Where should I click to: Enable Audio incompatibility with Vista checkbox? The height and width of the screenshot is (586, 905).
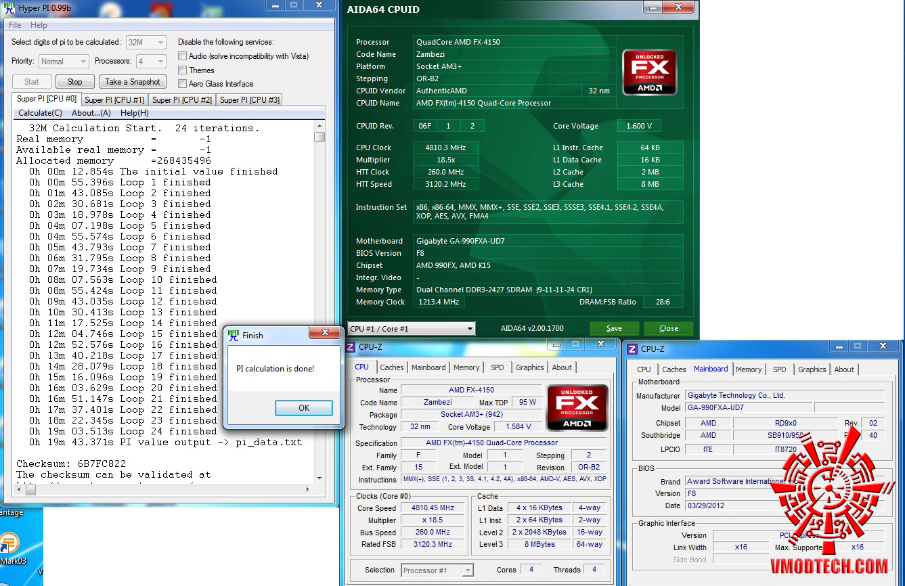(183, 56)
